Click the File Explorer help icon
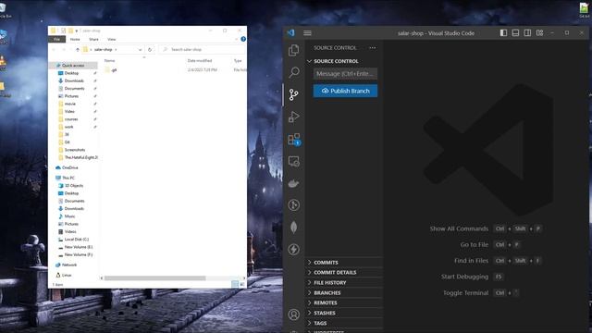 pyautogui.click(x=243, y=39)
